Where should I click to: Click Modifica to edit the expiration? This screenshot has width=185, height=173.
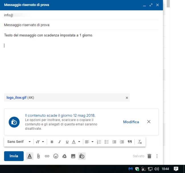131,122
